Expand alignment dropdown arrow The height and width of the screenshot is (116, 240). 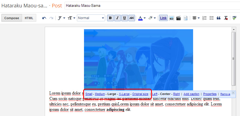pyautogui.click(x=199, y=18)
